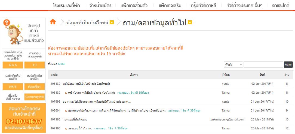The image size is (295, 134).
Task: Open the หัวข้อ search filter dropdown
Action: (233, 65)
